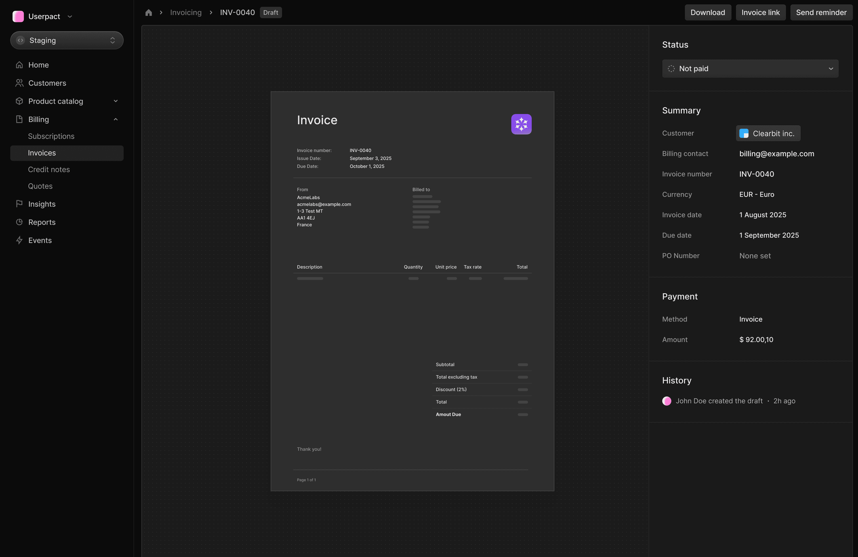Open the Staging environment switcher

tap(67, 40)
